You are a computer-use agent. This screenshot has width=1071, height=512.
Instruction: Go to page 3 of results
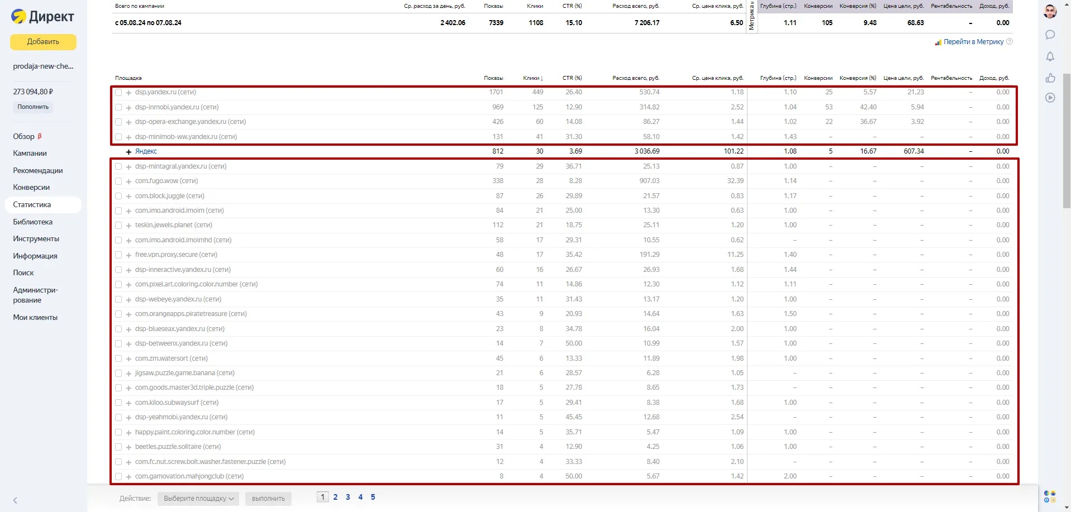[348, 497]
